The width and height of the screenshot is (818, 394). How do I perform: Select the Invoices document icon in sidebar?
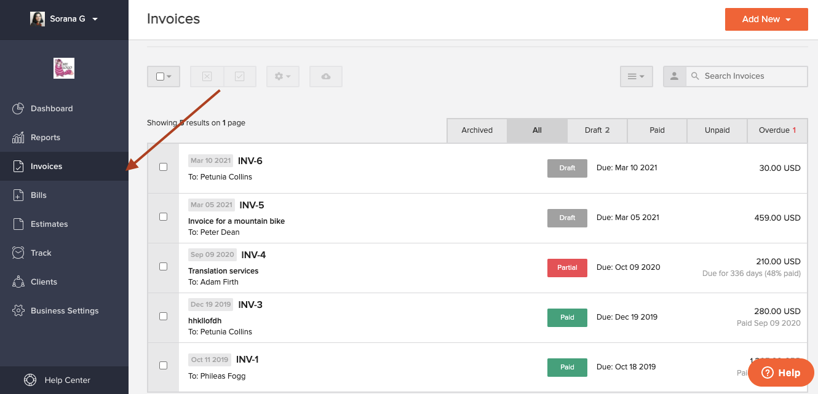pos(18,167)
